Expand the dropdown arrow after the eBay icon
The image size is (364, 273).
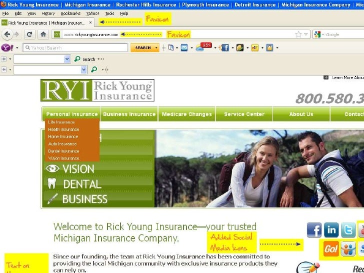pyautogui.click(x=262, y=48)
